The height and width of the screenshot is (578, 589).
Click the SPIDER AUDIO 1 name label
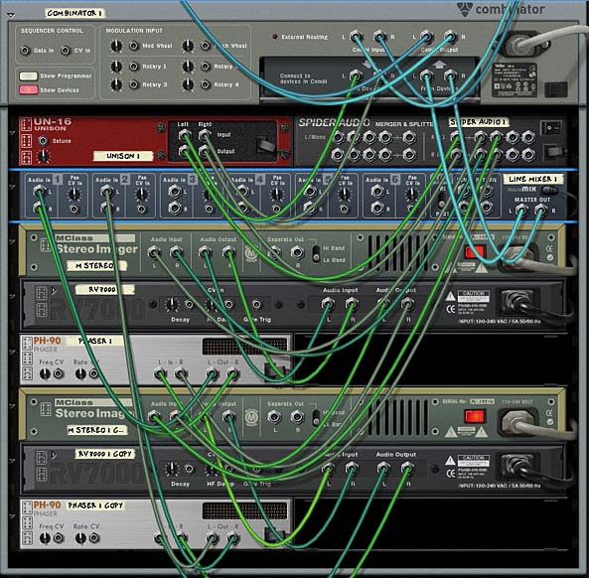coord(478,122)
